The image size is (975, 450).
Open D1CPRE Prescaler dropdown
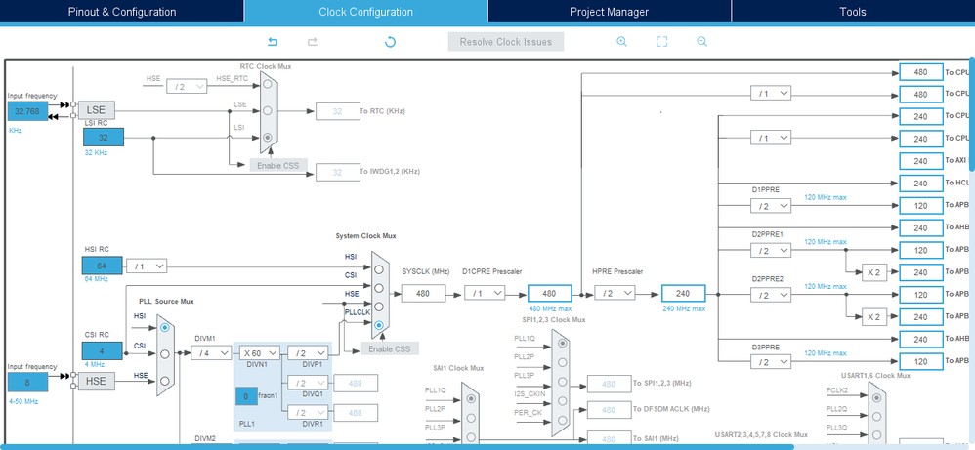(x=485, y=293)
